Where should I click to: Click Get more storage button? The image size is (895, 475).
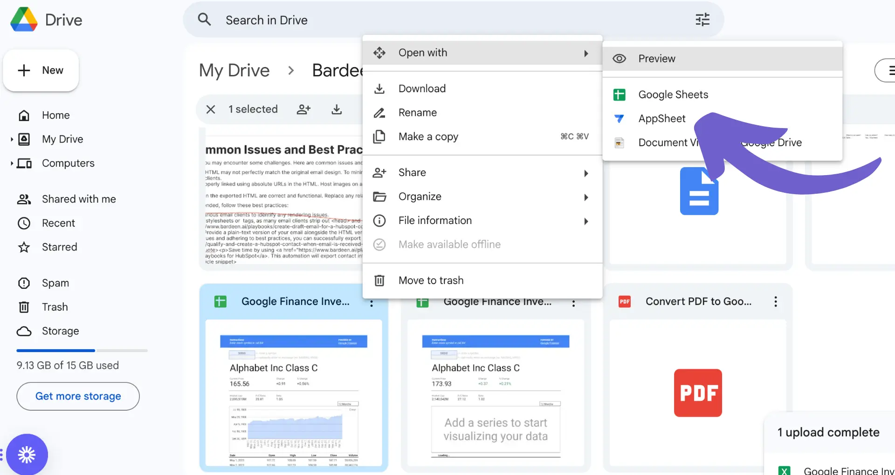coord(78,396)
